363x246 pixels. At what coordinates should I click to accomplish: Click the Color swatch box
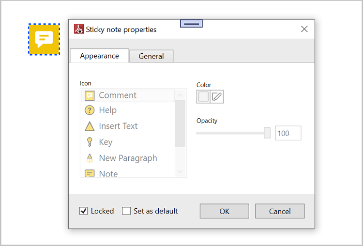coord(203,97)
